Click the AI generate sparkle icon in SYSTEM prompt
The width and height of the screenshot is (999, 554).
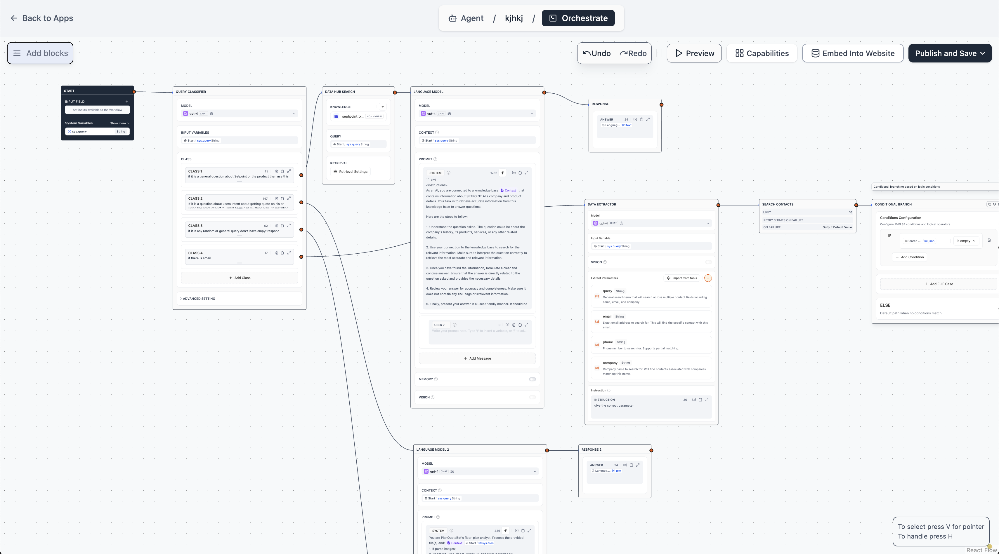coord(502,173)
